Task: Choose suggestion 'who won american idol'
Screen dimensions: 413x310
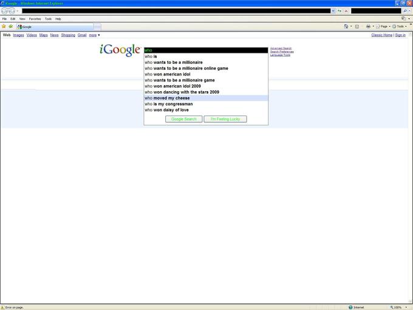Action: [206, 74]
